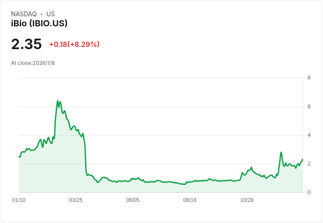This screenshot has height=223, width=323.
Task: Click the +0.18(+8.29%) price change
Action: (74, 44)
